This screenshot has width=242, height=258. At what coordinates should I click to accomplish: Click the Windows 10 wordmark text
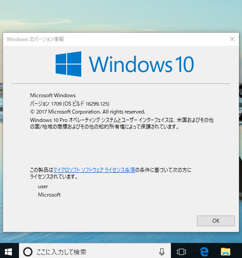click(x=141, y=64)
